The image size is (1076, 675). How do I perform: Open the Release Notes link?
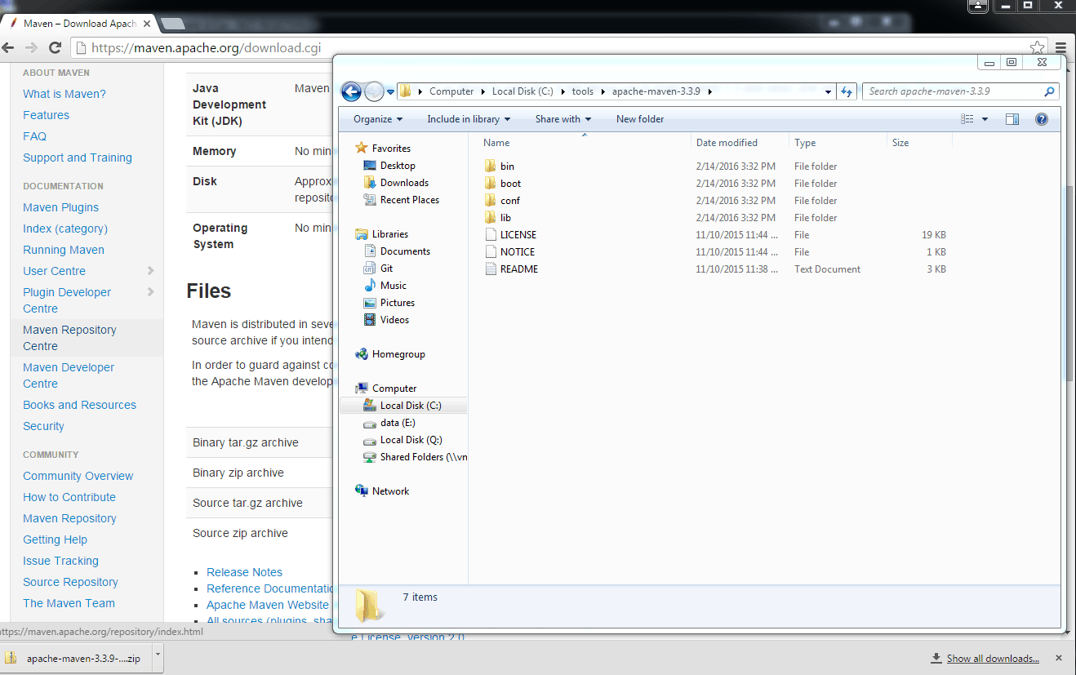(245, 572)
